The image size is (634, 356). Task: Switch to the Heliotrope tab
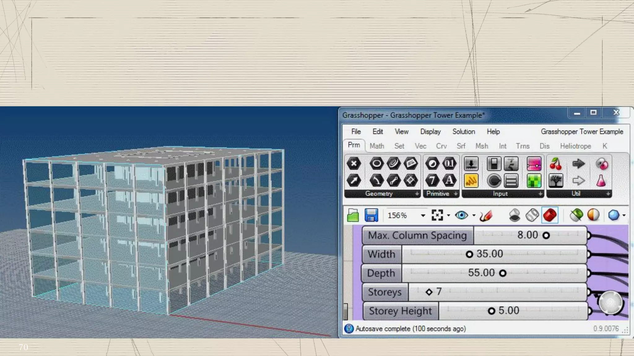point(575,146)
